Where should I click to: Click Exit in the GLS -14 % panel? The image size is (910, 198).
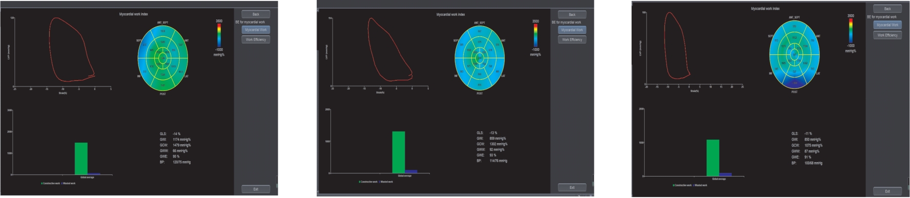point(256,189)
